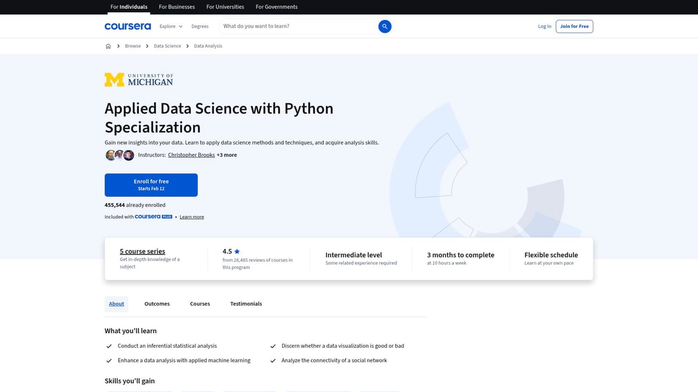Click the '455,544 already enrolled' text
The image size is (698, 392).
tap(135, 205)
